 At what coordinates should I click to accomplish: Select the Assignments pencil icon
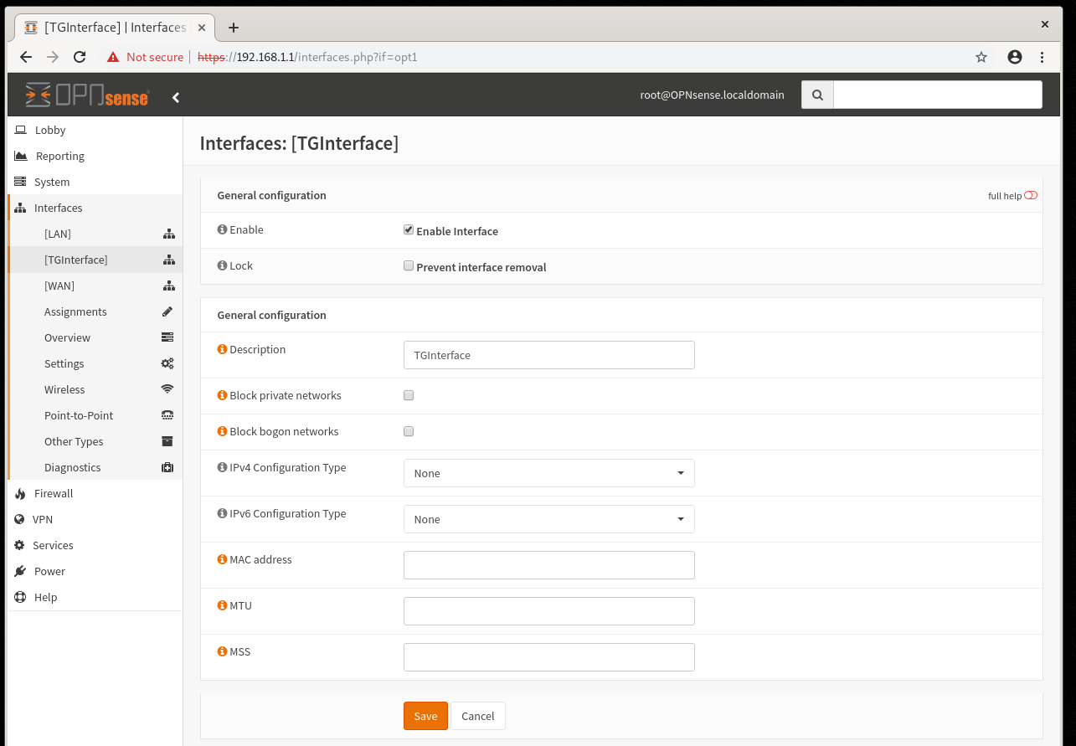(x=167, y=311)
